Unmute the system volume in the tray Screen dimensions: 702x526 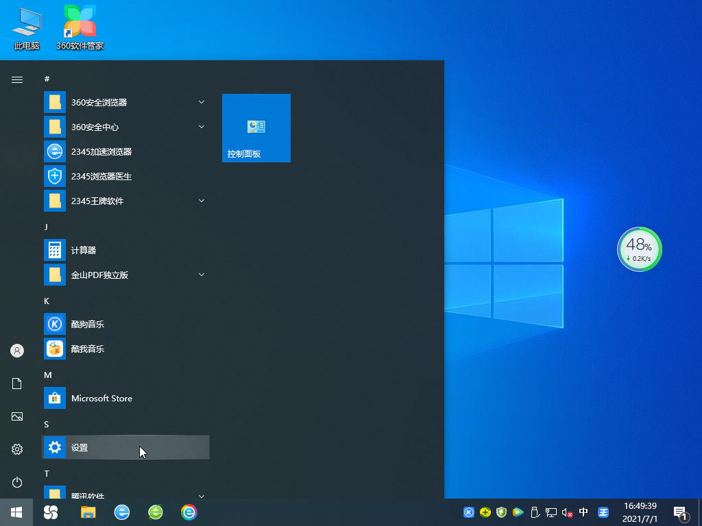[x=566, y=512]
